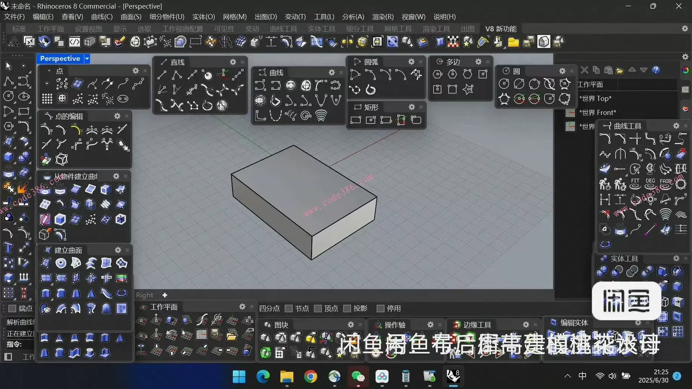Select the Text tool in the left sidebar
This screenshot has height=389, width=692.
(8, 248)
